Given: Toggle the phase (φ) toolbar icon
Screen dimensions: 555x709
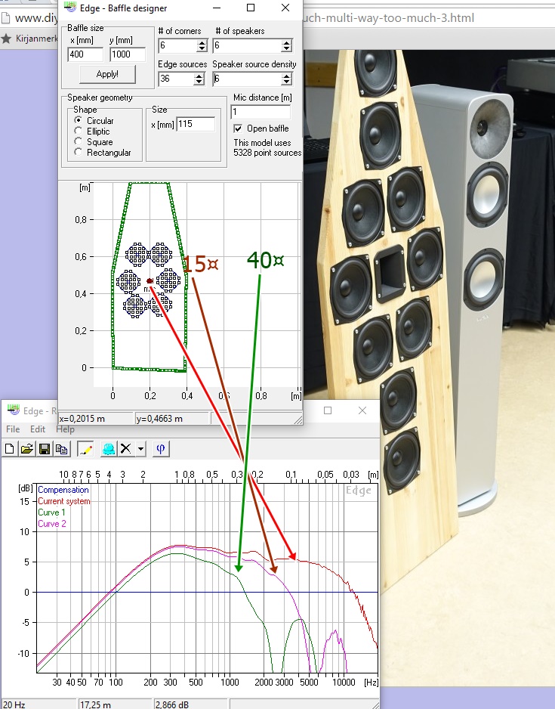Looking at the screenshot, I should pyautogui.click(x=160, y=449).
